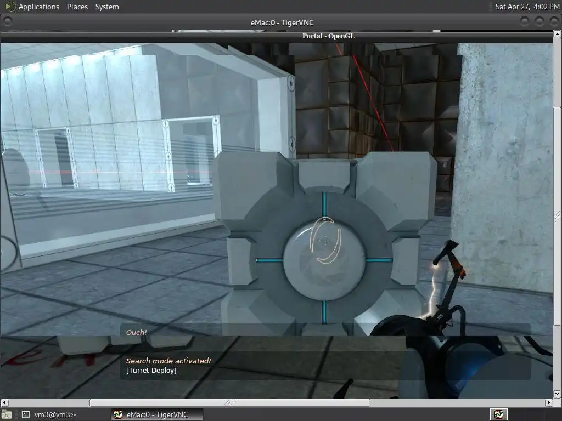Open the Applications menu
This screenshot has width=562, height=421.
pyautogui.click(x=39, y=7)
